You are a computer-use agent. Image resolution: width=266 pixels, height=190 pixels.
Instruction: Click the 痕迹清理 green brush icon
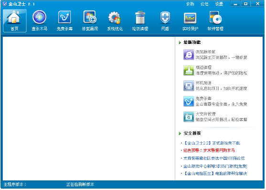pyautogui.click(x=189, y=70)
